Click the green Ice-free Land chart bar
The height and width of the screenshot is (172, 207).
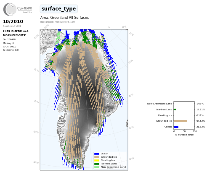point(175,109)
